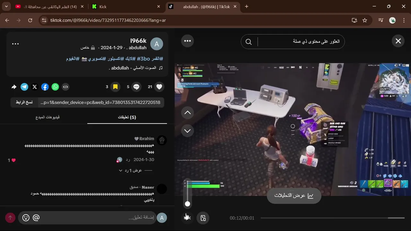Open the tab search dropdown
The width and height of the screenshot is (411, 231).
(x=6, y=6)
